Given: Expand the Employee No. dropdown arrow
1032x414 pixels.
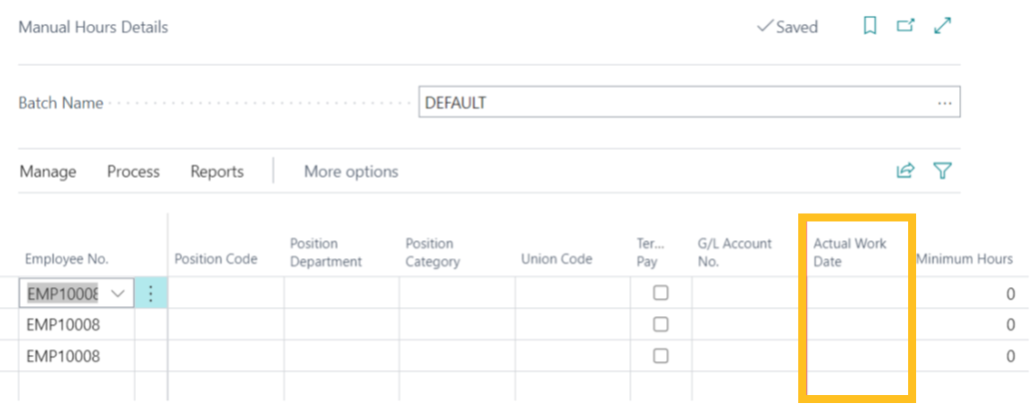Looking at the screenshot, I should [x=119, y=293].
